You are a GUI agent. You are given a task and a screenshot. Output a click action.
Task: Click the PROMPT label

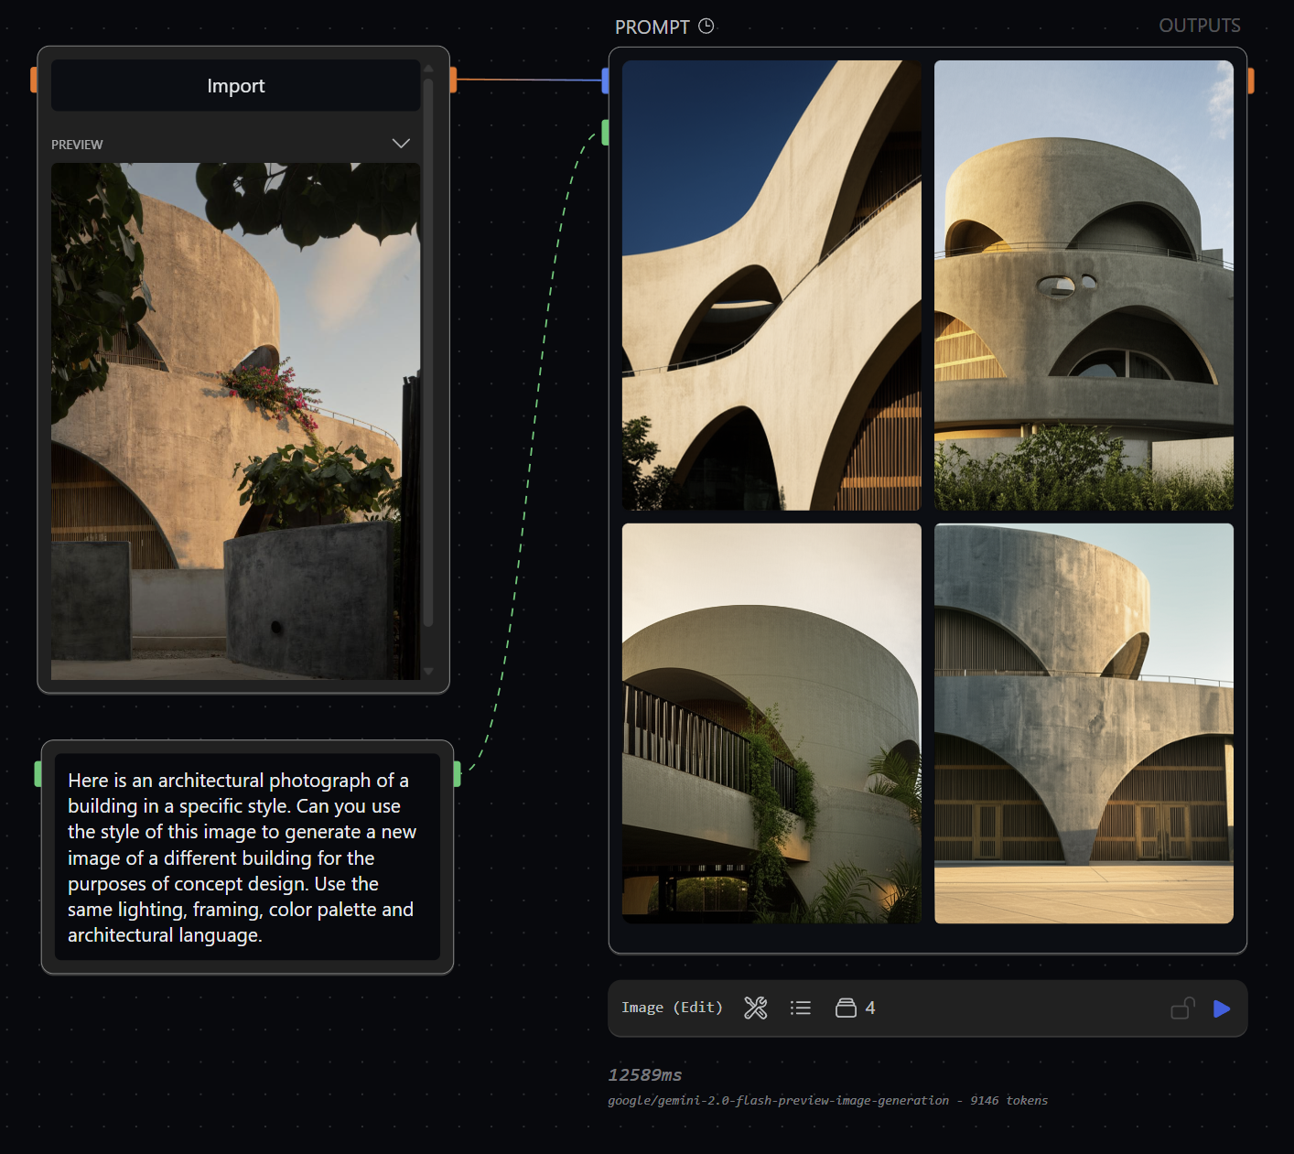click(652, 27)
